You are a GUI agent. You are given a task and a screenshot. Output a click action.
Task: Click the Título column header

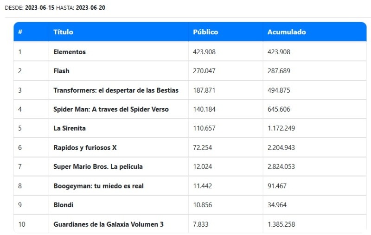coord(63,32)
